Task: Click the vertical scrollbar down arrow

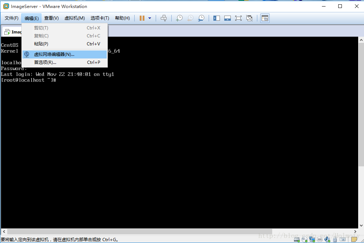Action: pos(361,225)
